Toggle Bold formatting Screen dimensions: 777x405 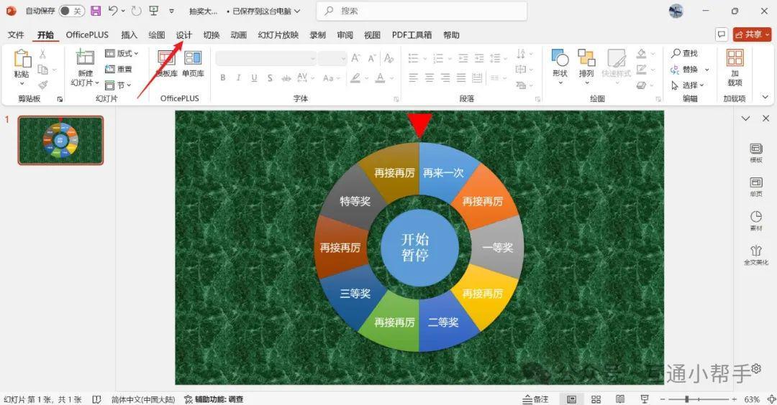point(223,78)
